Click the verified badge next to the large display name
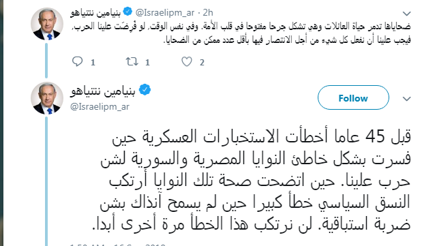The image size is (437, 246). 145,90
